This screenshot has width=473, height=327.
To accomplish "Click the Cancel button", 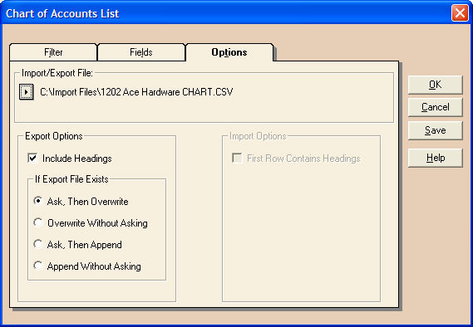I will click(x=435, y=107).
